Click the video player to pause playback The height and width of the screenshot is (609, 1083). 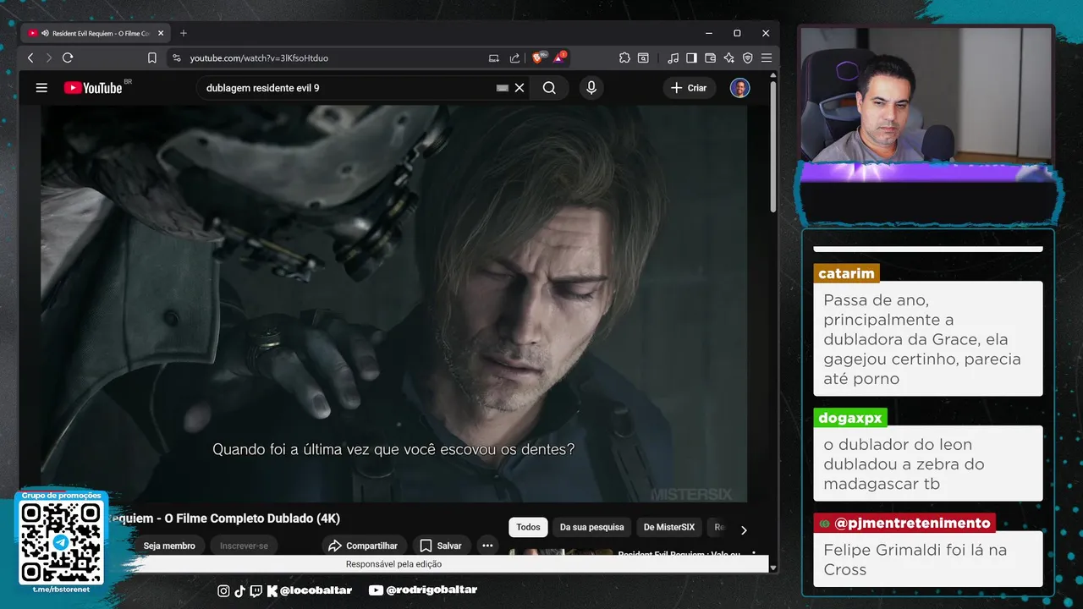[x=394, y=304]
